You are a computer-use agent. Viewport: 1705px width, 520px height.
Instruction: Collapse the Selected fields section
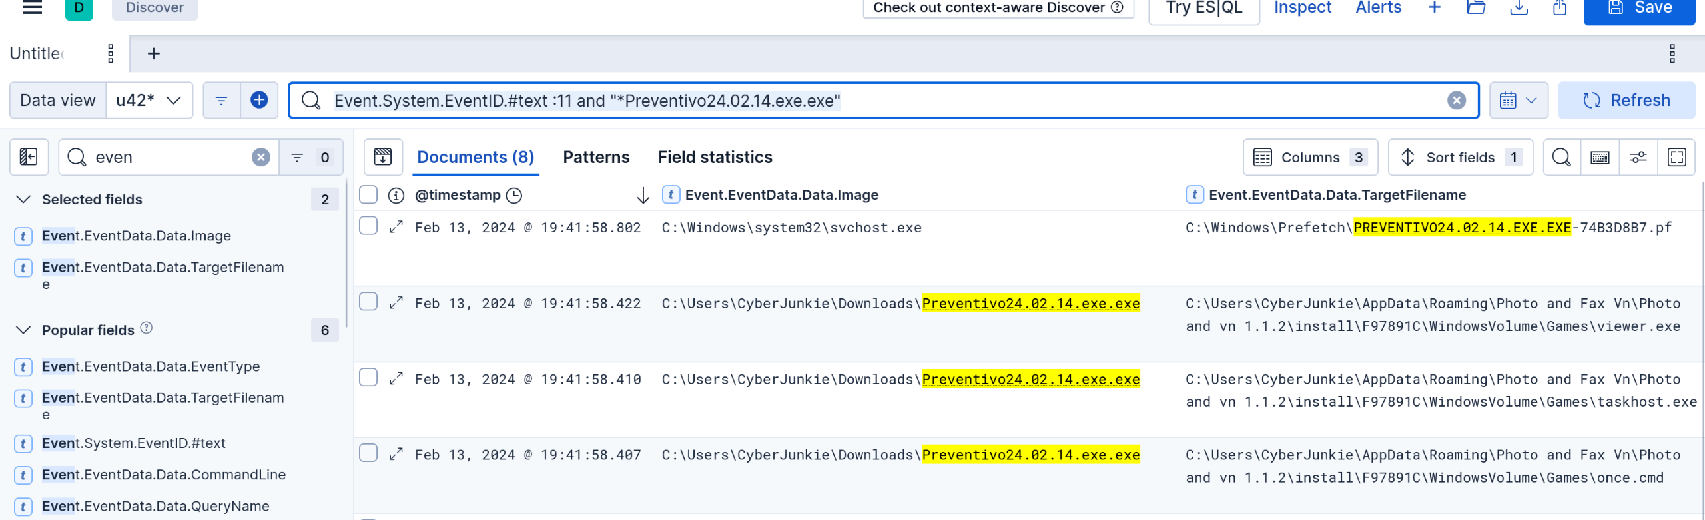click(x=23, y=199)
